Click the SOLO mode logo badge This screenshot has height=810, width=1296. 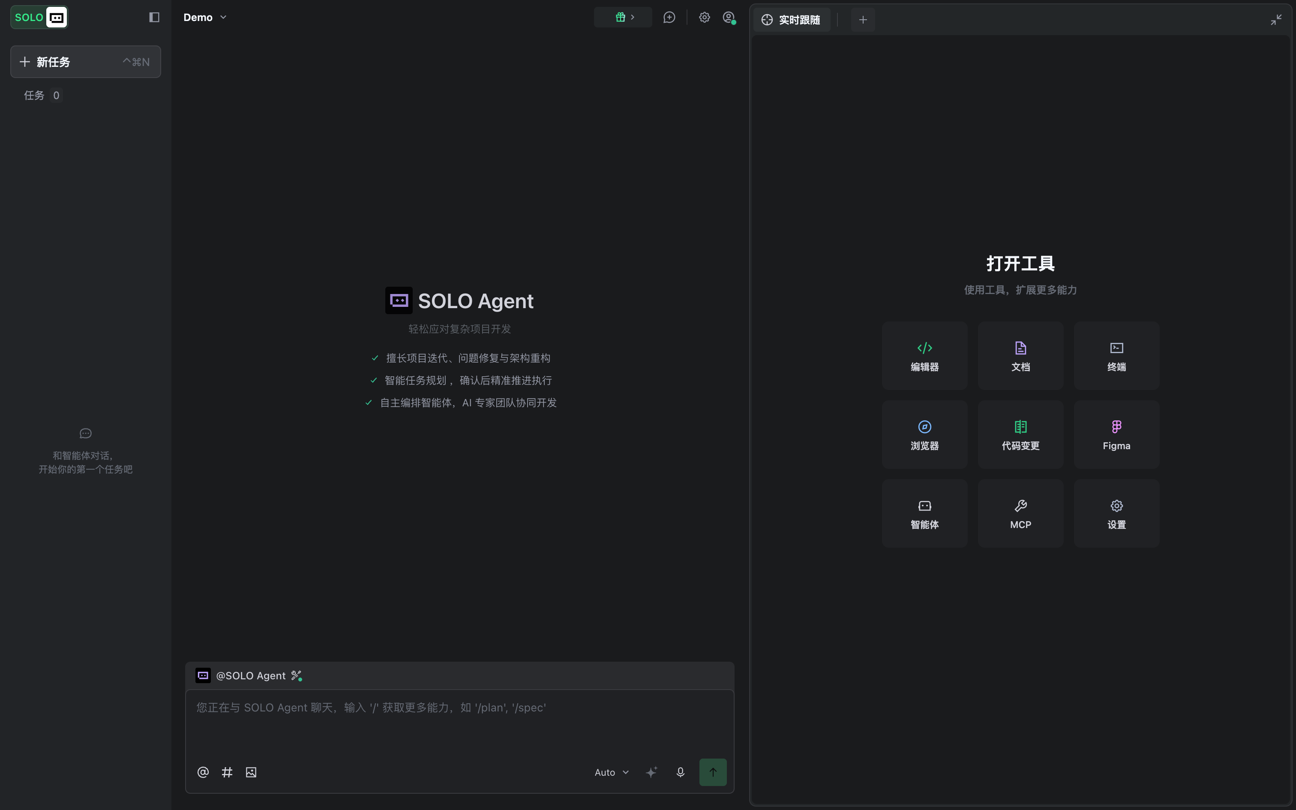point(39,18)
